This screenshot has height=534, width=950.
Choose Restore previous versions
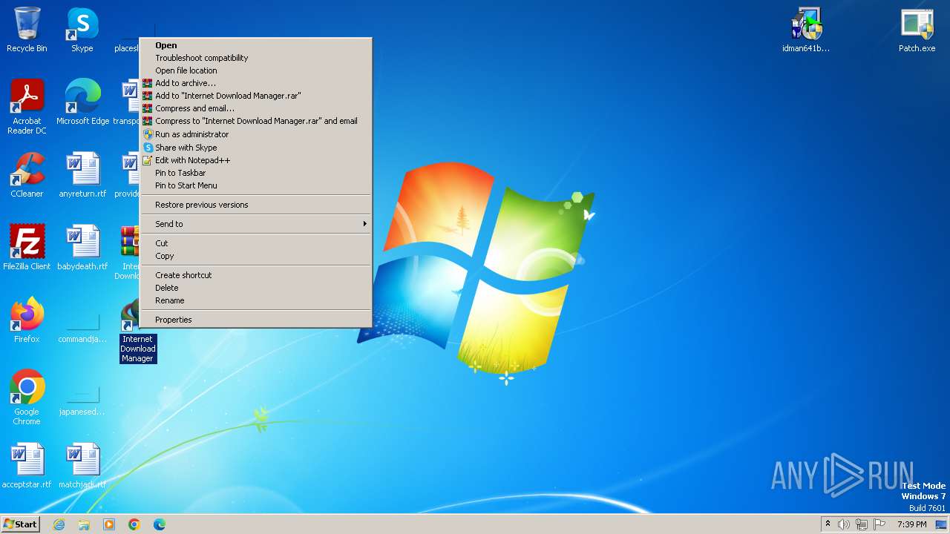[255, 205]
